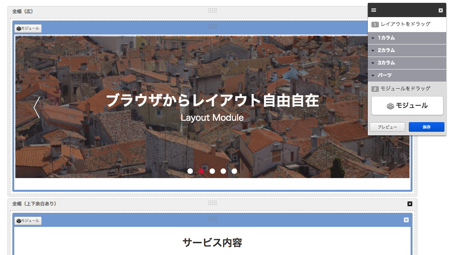Click the large モジュール block in the panel
This screenshot has width=453, height=255.
pyautogui.click(x=407, y=106)
